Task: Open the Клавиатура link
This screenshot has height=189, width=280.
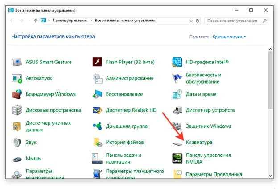Action: click(199, 142)
